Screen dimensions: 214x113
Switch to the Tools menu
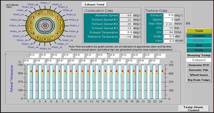click(199, 31)
